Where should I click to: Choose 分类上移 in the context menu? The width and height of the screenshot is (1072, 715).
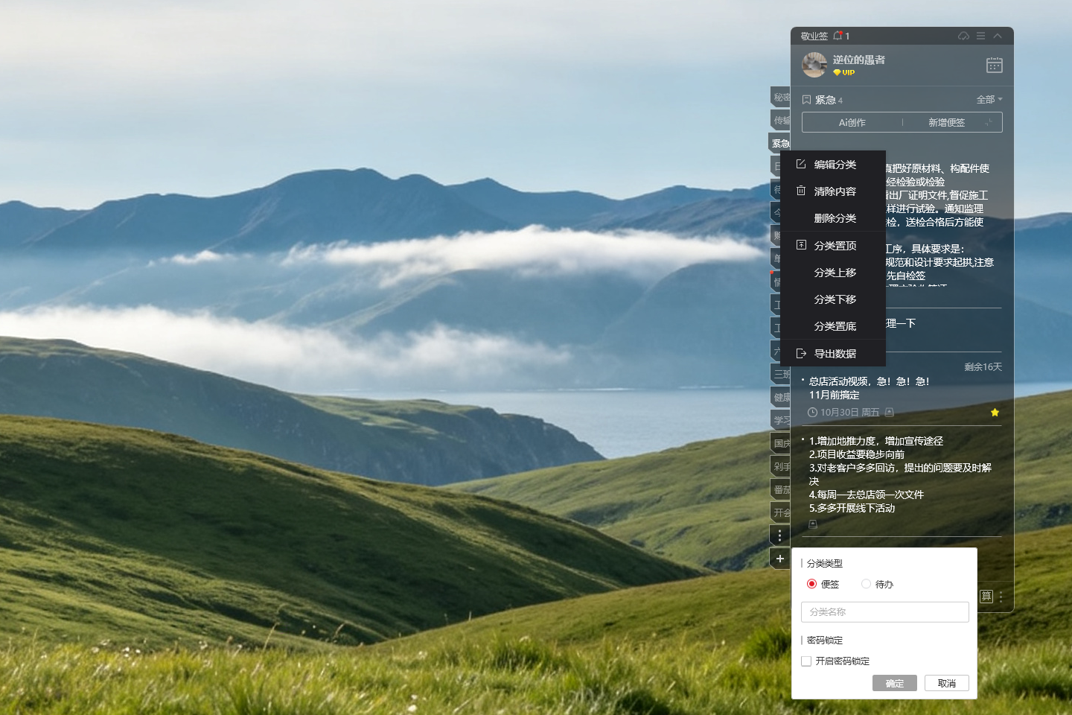(x=833, y=273)
